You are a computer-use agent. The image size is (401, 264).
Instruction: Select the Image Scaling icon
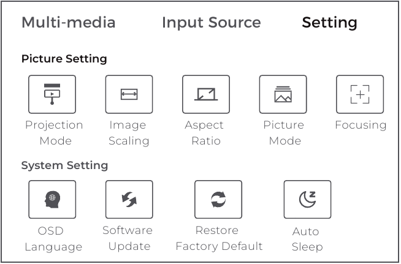[129, 94]
